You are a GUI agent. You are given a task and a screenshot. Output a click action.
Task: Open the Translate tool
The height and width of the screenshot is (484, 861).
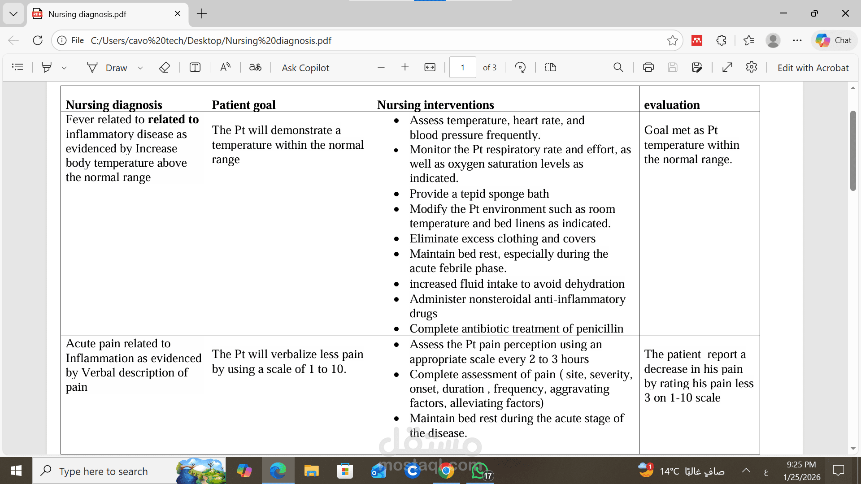pyautogui.click(x=255, y=67)
